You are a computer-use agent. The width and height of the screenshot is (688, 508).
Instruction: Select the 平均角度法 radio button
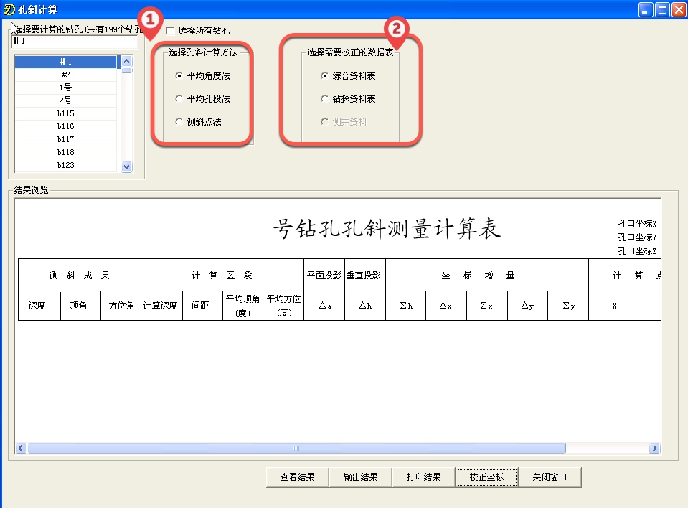click(x=179, y=75)
